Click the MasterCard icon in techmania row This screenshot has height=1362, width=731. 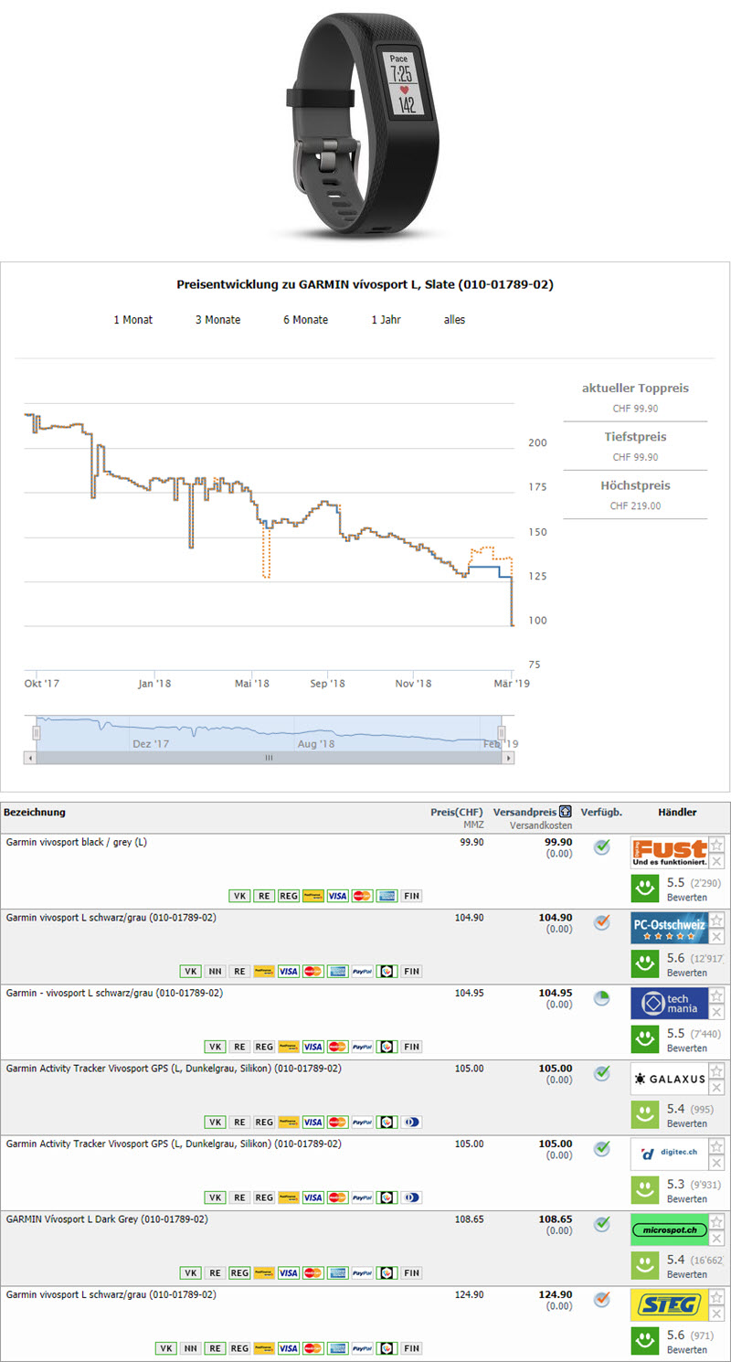(x=338, y=1047)
